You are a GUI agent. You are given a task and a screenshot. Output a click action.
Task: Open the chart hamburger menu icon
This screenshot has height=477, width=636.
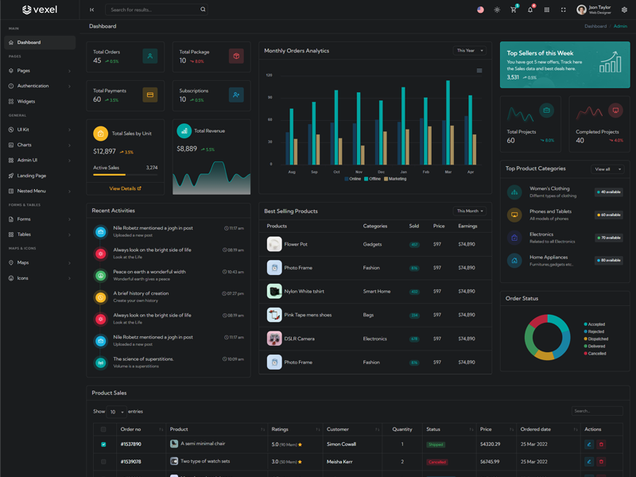coord(479,71)
